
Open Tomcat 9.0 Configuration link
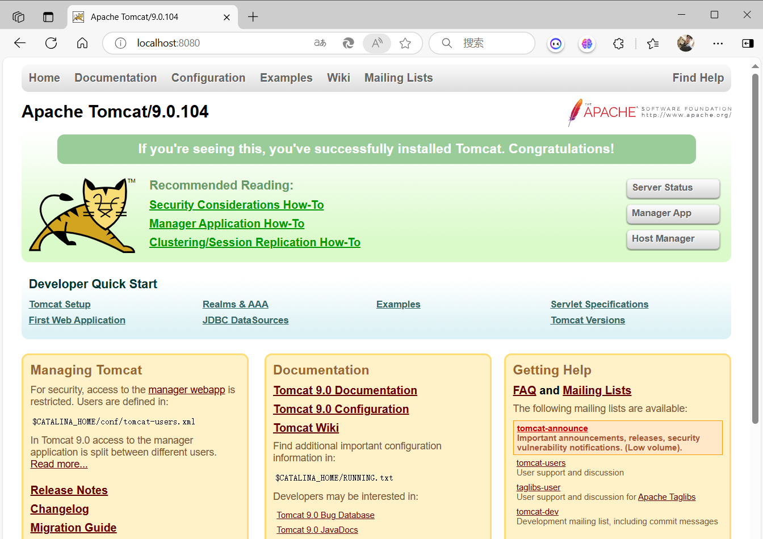[x=341, y=409]
